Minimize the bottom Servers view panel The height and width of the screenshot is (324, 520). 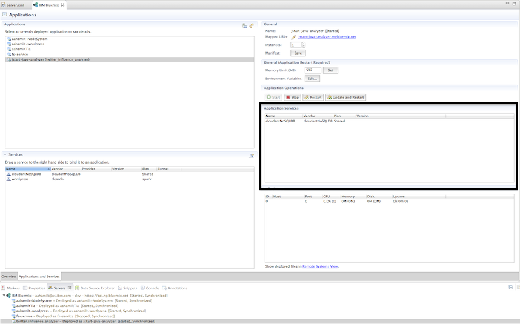coord(511,287)
